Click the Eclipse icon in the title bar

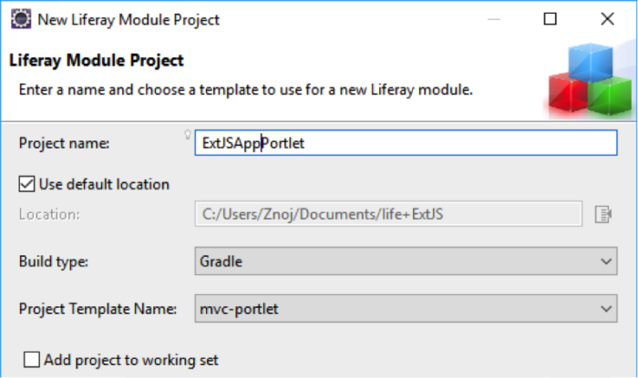tap(21, 19)
